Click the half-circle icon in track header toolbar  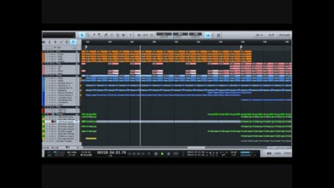click(x=67, y=42)
